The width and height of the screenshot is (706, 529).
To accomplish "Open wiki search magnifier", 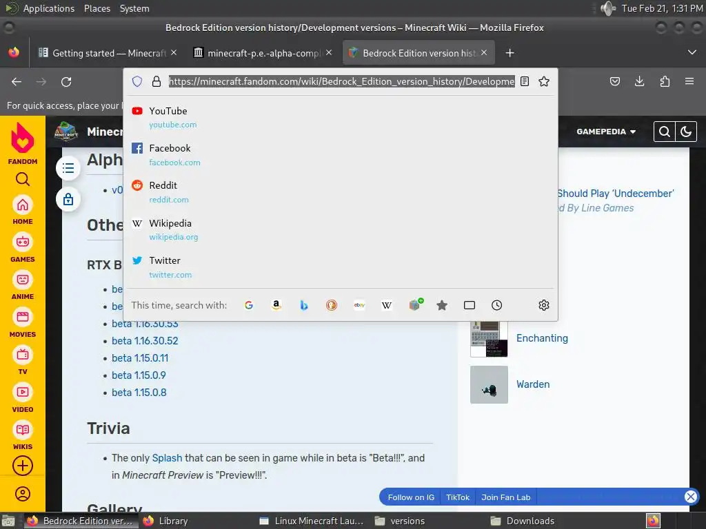I will click(x=665, y=132).
